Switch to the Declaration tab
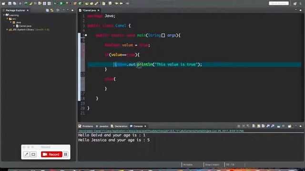 [x=121, y=126]
